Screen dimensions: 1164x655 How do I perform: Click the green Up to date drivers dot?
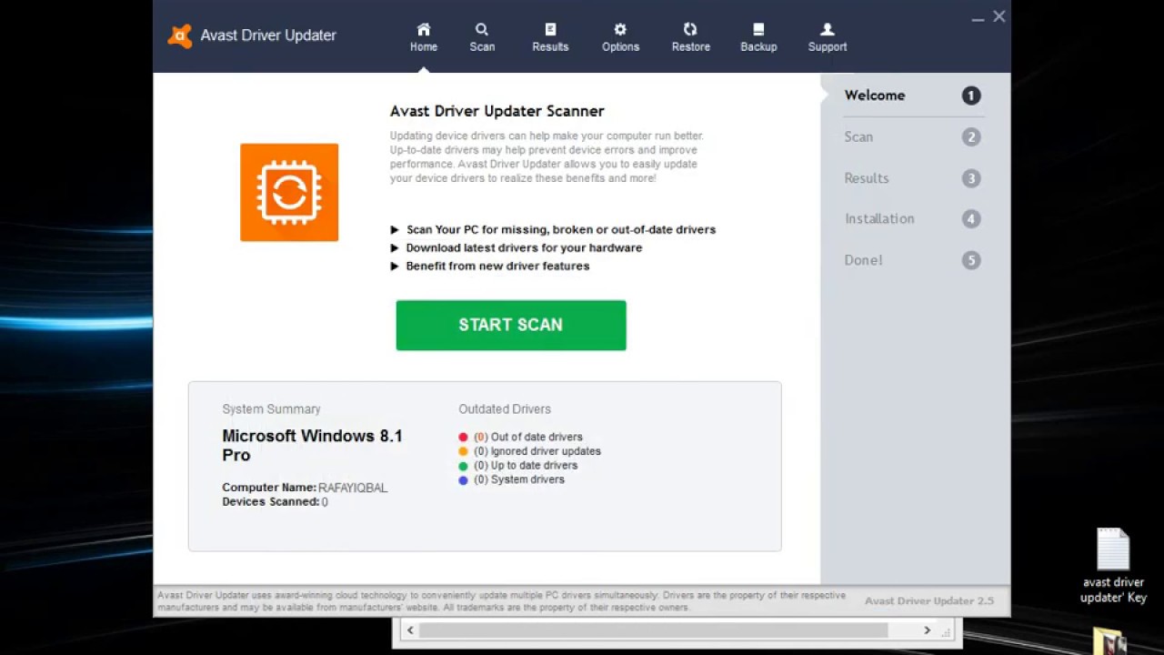[x=463, y=466]
